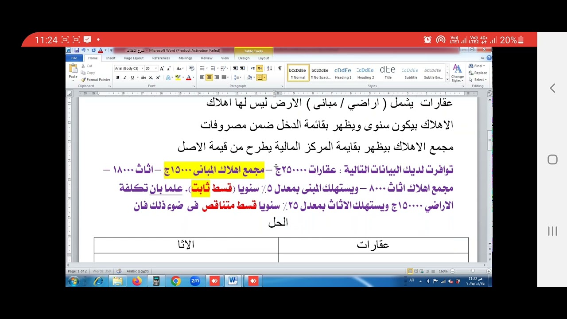This screenshot has width=567, height=319.
Task: Apply No Spacing style
Action: (x=320, y=73)
